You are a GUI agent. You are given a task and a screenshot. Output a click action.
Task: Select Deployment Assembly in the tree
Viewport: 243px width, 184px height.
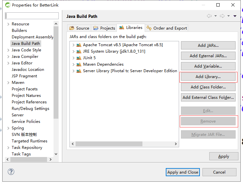[32, 37]
